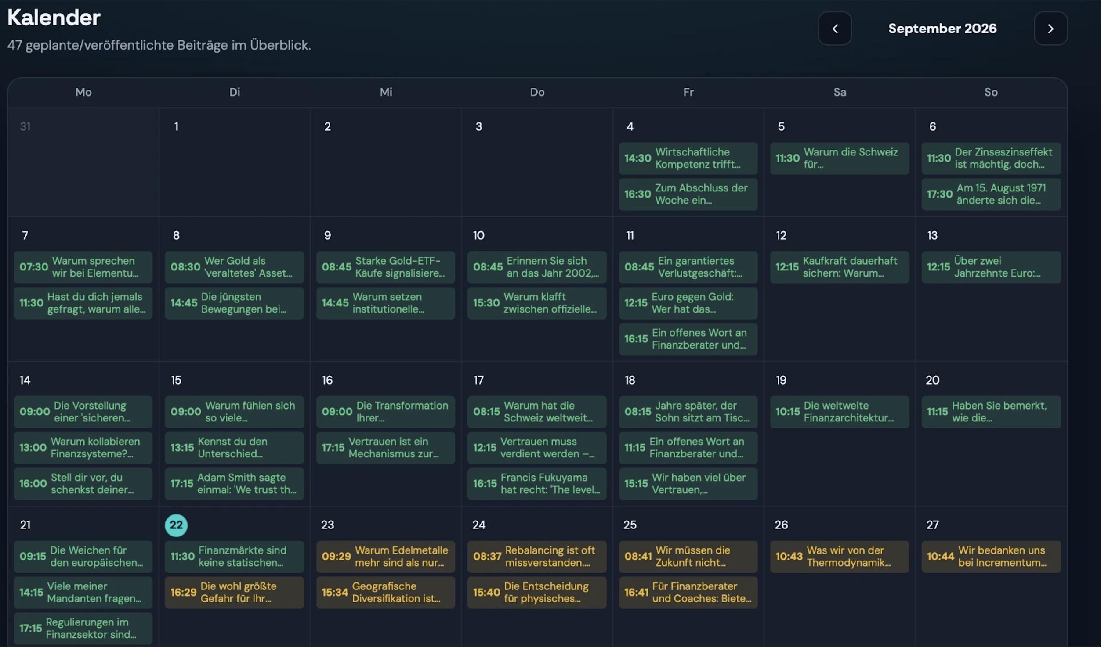Select the scheduled 10:44 'Wir bedanken uns' post
This screenshot has height=647, width=1101.
point(991,557)
